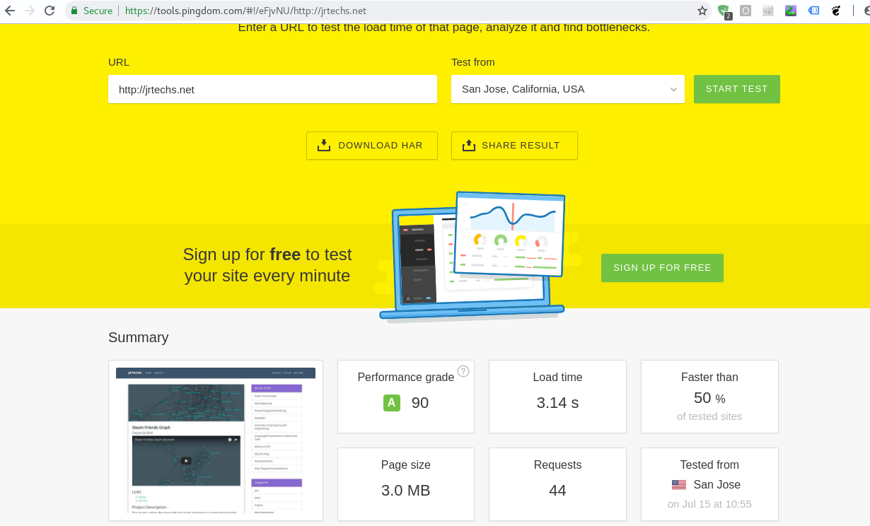
Task: Bookmark this page with the star icon
Action: coord(702,11)
